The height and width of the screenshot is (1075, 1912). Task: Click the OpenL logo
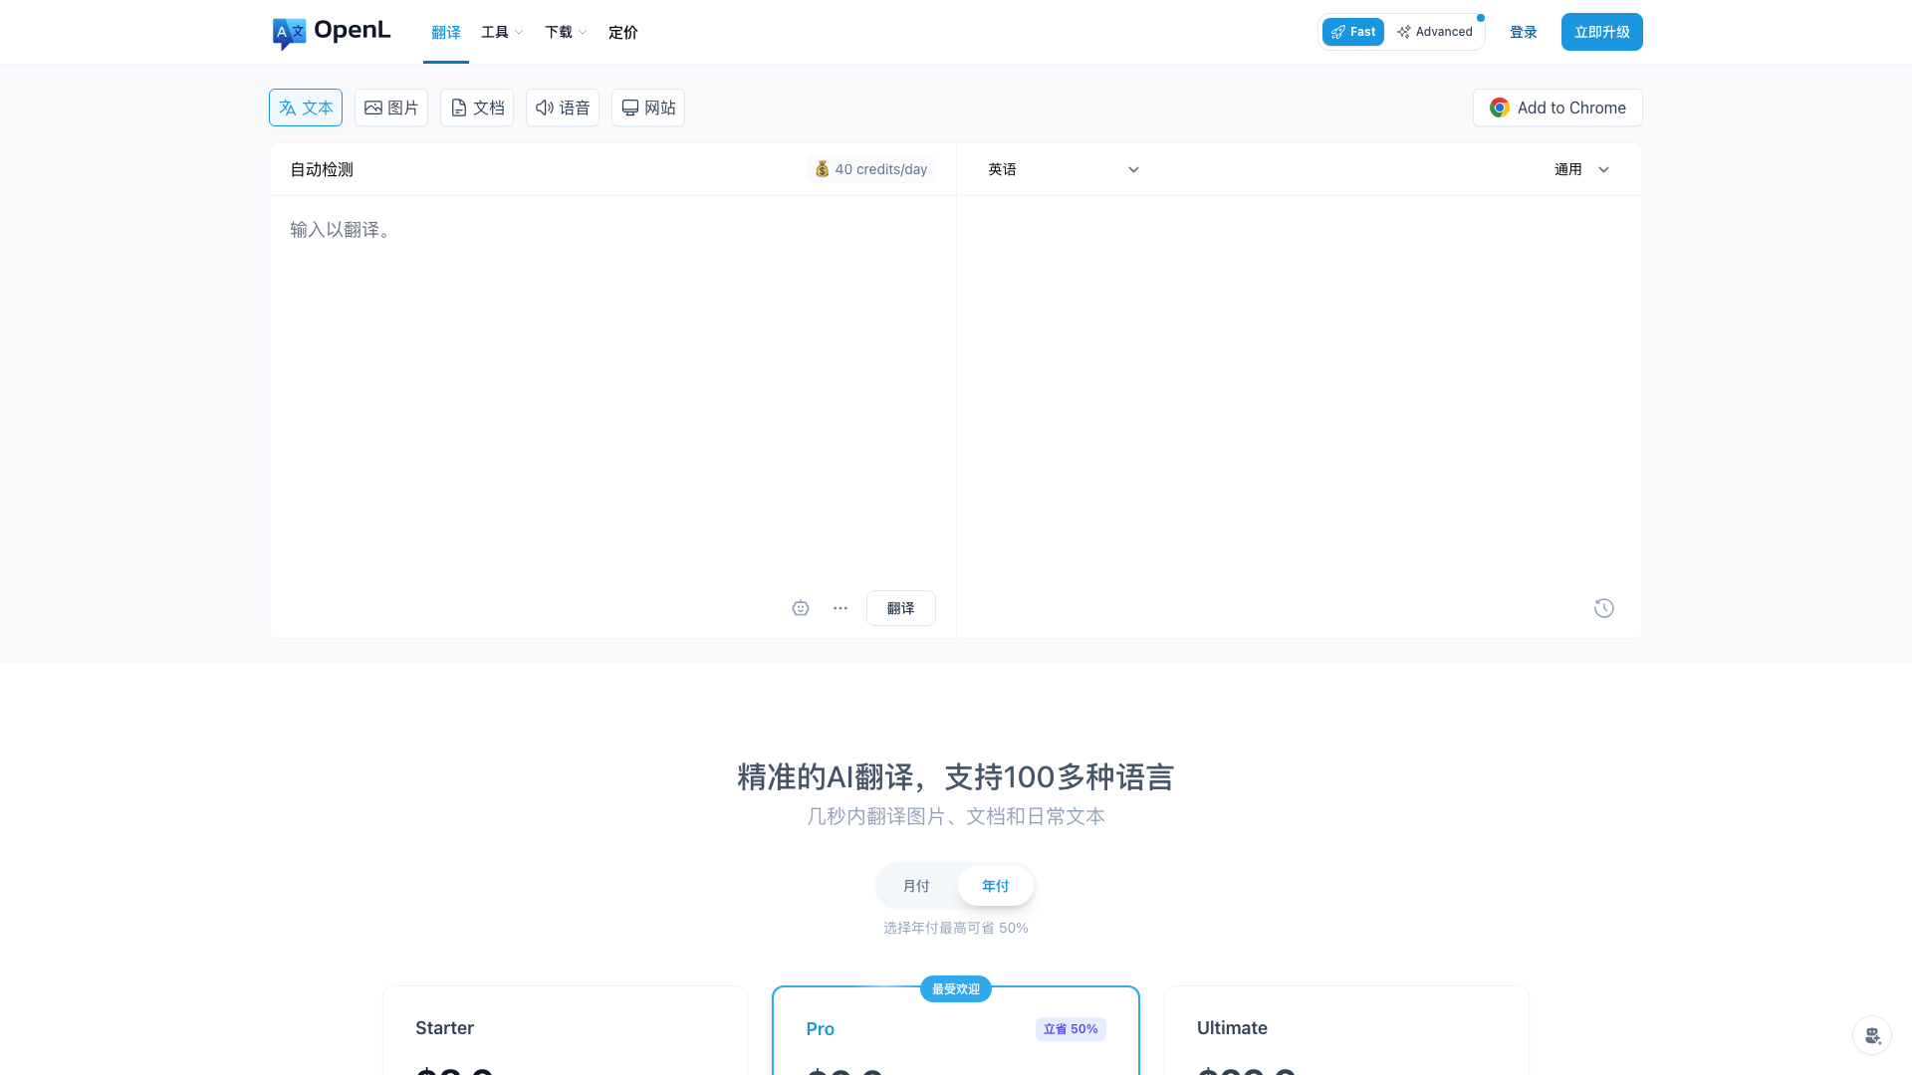tap(332, 32)
